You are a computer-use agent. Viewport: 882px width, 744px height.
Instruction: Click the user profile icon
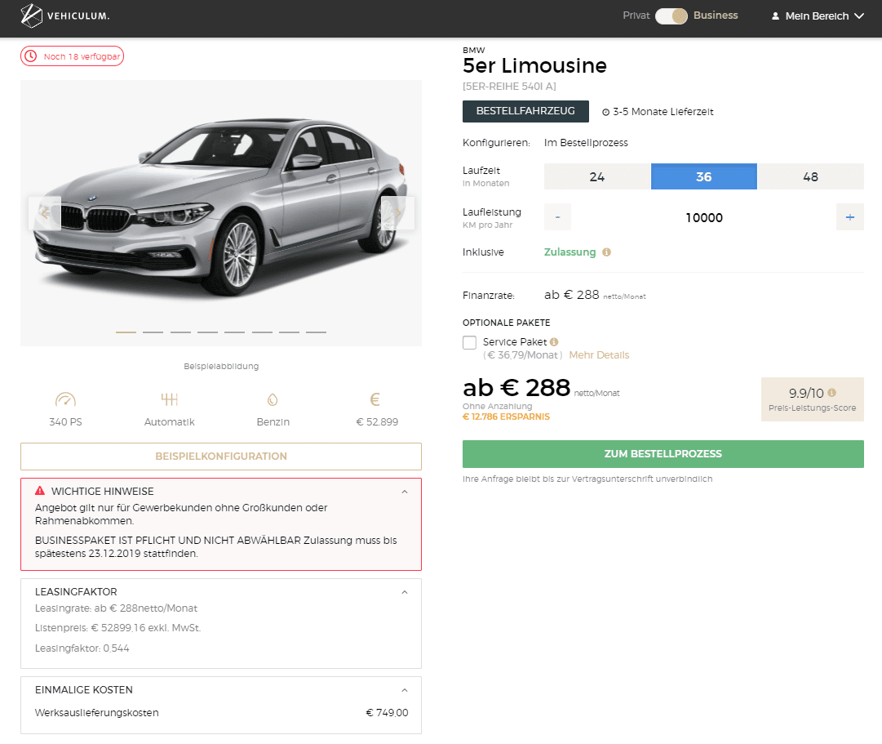click(775, 16)
